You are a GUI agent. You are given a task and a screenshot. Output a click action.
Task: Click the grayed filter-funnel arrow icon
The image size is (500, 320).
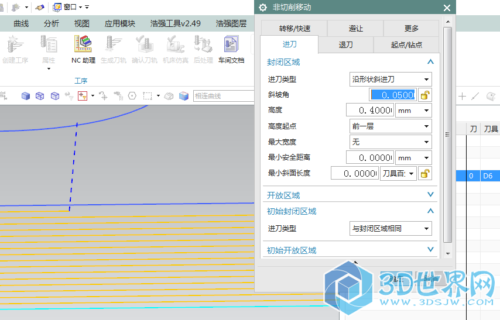click(x=69, y=96)
